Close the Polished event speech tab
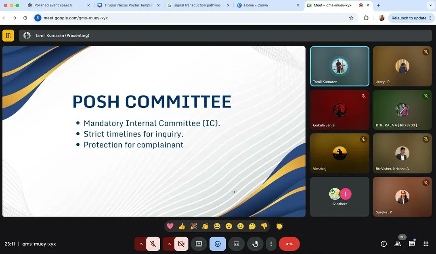This screenshot has height=254, width=436. click(x=89, y=5)
